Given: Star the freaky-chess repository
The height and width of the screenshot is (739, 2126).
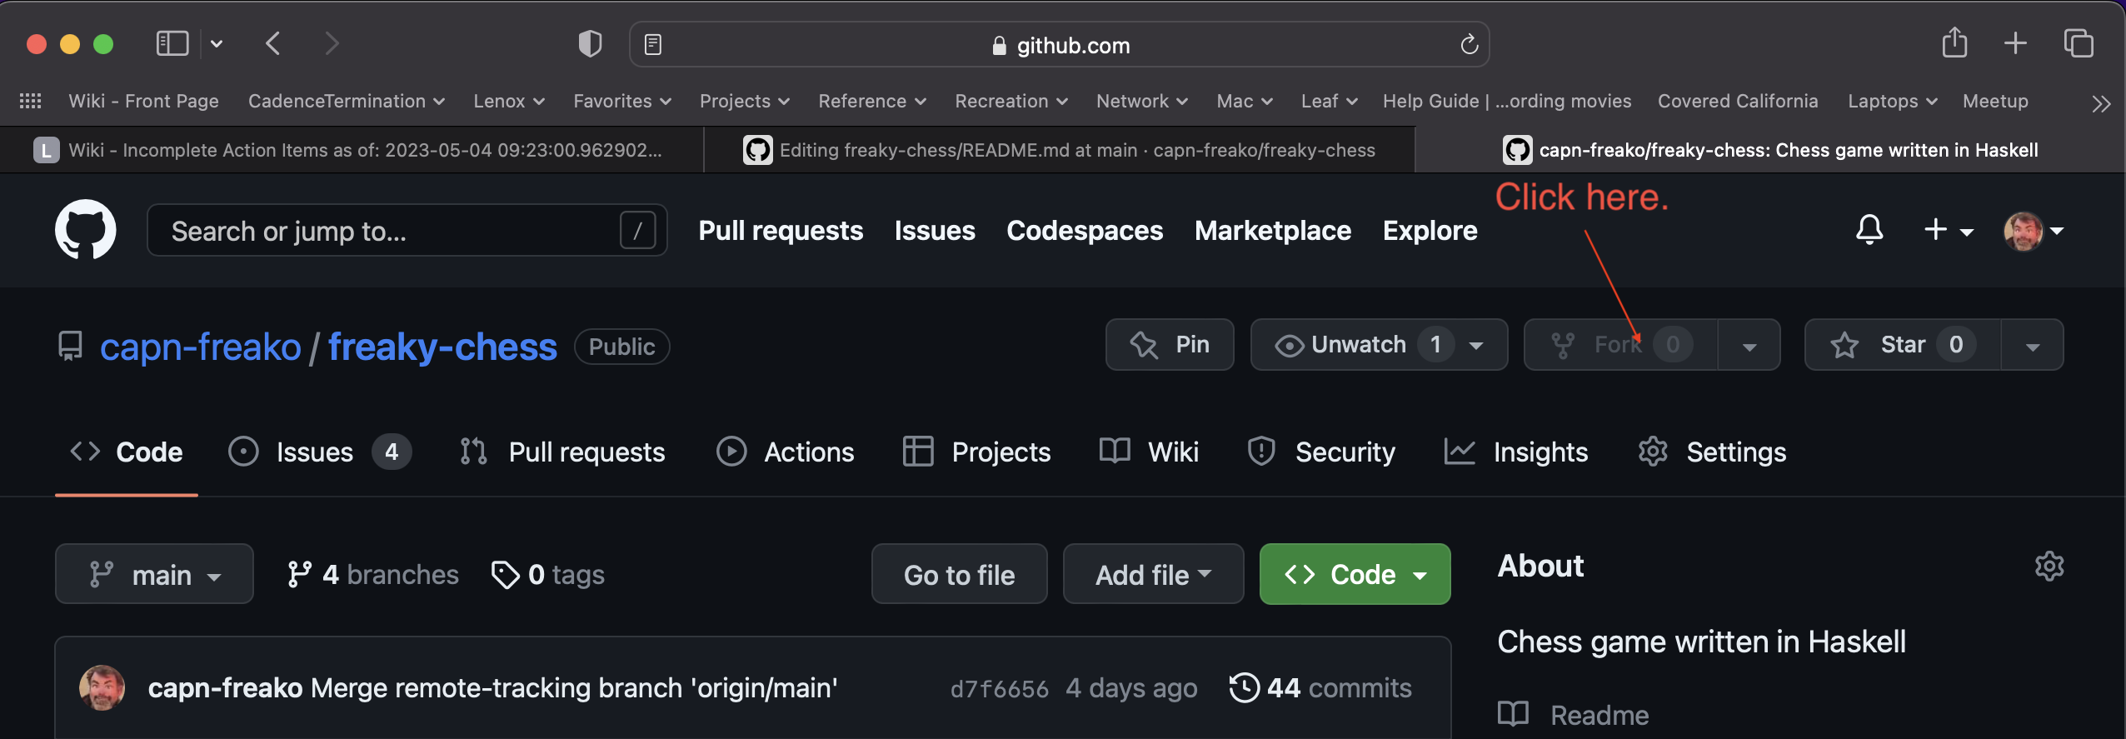Looking at the screenshot, I should click(x=1903, y=344).
